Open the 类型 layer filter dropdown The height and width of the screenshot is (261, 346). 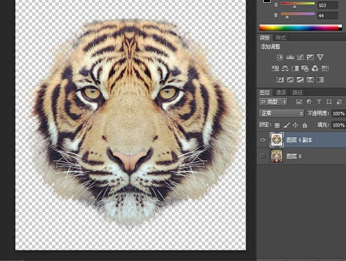(272, 101)
